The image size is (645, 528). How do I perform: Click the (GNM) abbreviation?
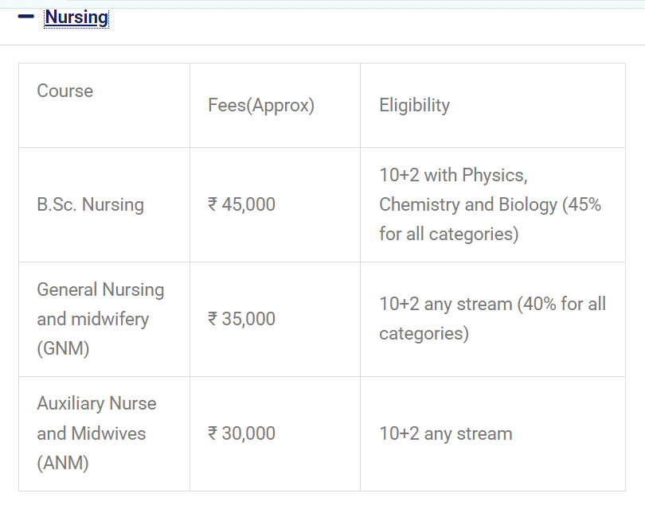pos(63,348)
